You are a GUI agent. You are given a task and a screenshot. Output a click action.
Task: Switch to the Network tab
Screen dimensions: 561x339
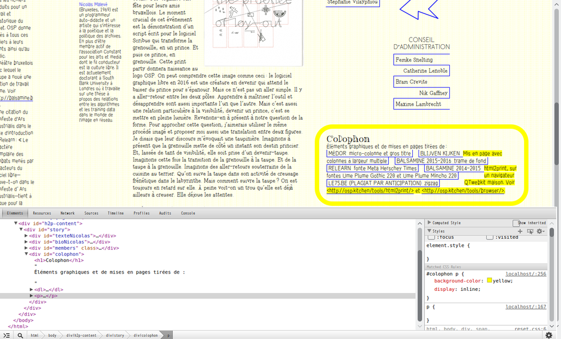(67, 213)
